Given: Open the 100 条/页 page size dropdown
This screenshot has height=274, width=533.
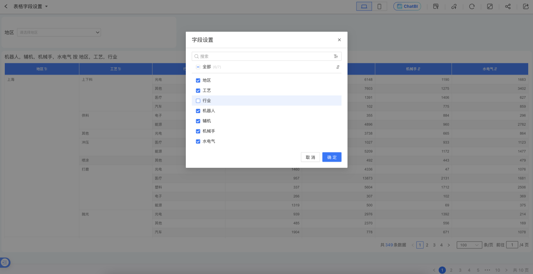Looking at the screenshot, I should [x=469, y=245].
